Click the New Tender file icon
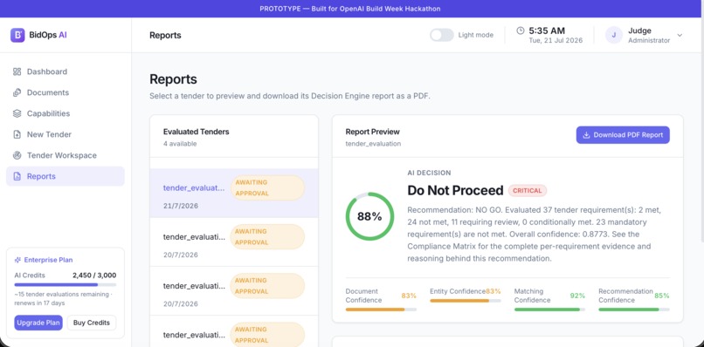Screen dimensions: 704x347 tap(17, 134)
